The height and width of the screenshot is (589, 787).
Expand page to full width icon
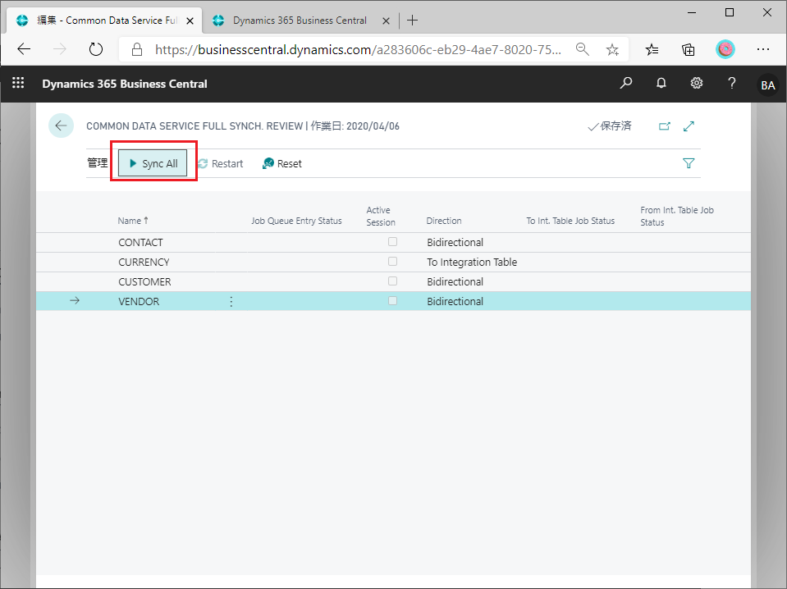coord(689,126)
